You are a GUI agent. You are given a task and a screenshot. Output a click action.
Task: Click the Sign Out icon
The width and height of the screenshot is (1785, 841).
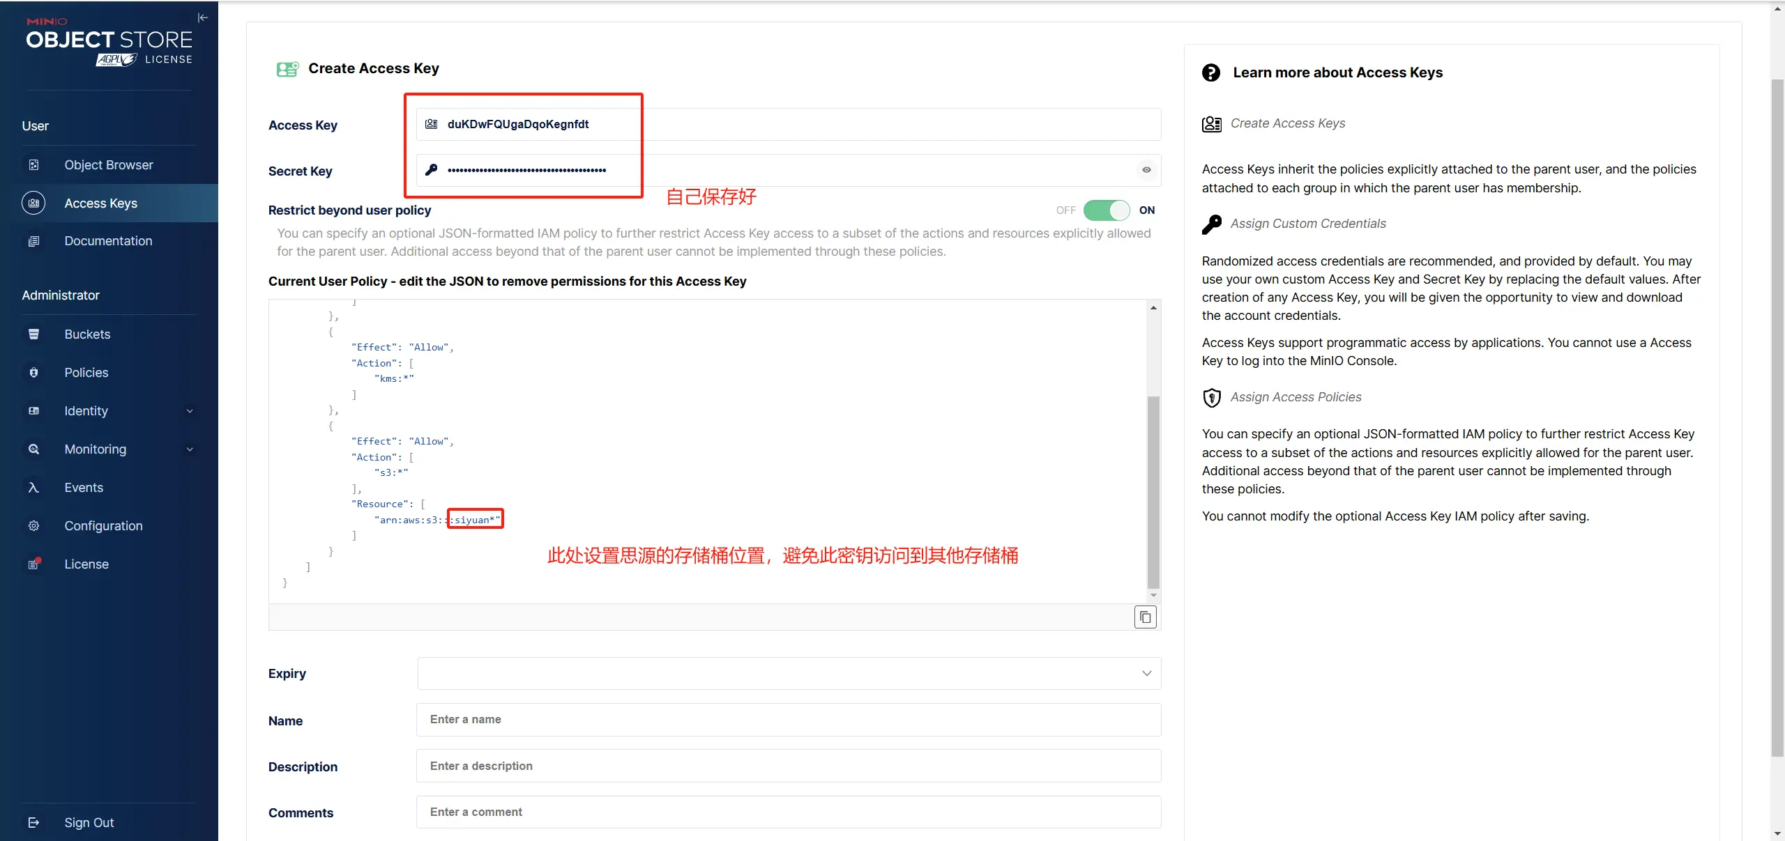tap(33, 823)
